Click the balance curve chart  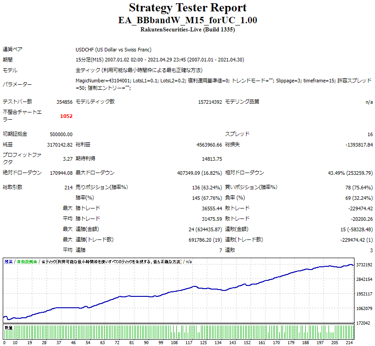pyautogui.click(x=179, y=290)
